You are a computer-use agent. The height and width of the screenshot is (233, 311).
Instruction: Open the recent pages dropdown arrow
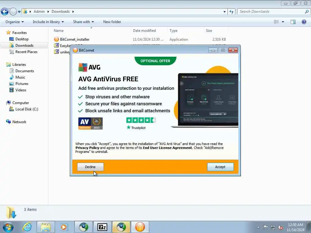coord(19,12)
